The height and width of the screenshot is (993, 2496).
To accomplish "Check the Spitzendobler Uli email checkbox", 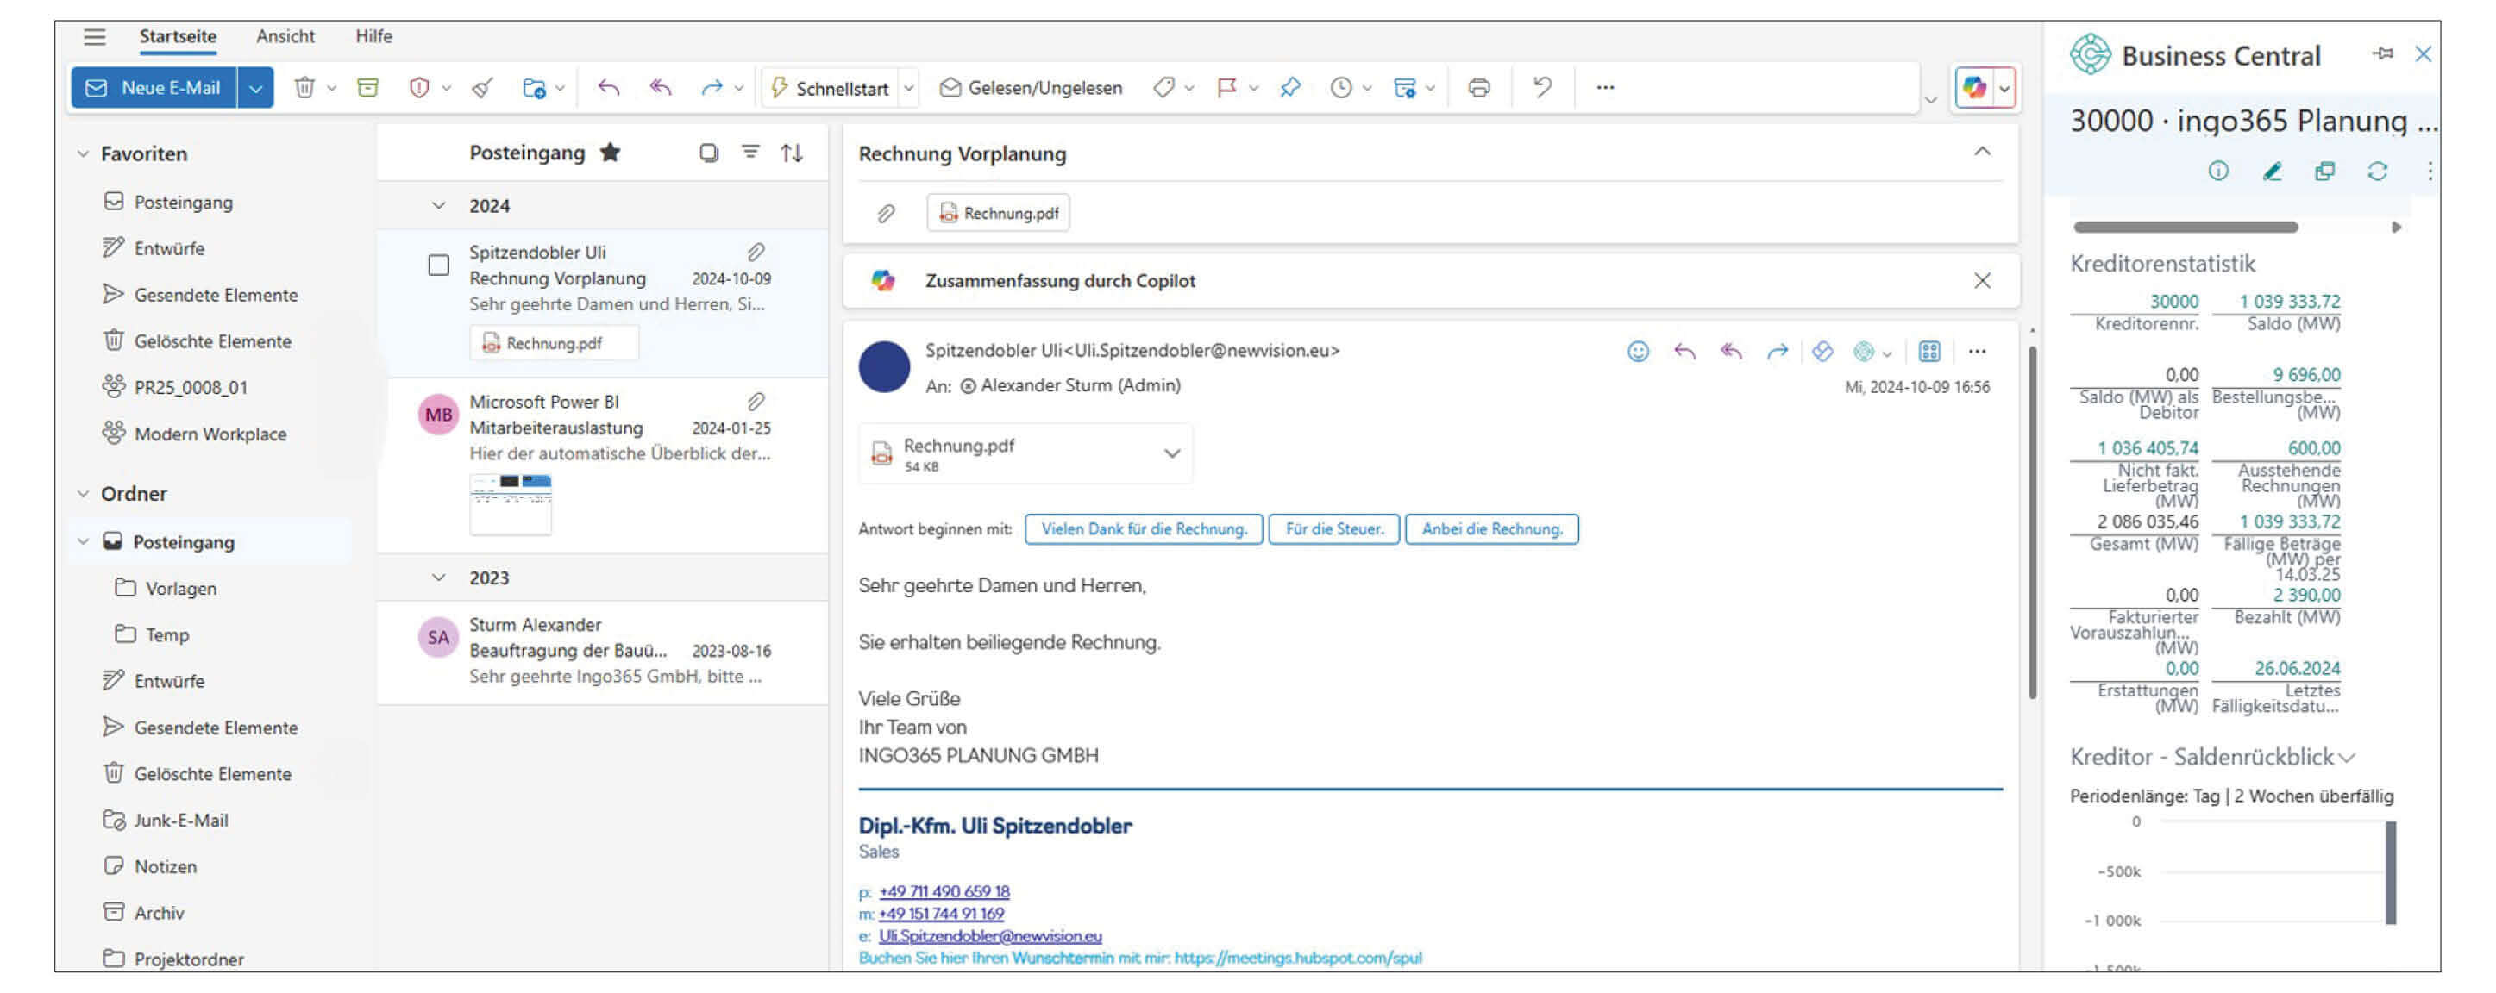I will (439, 265).
